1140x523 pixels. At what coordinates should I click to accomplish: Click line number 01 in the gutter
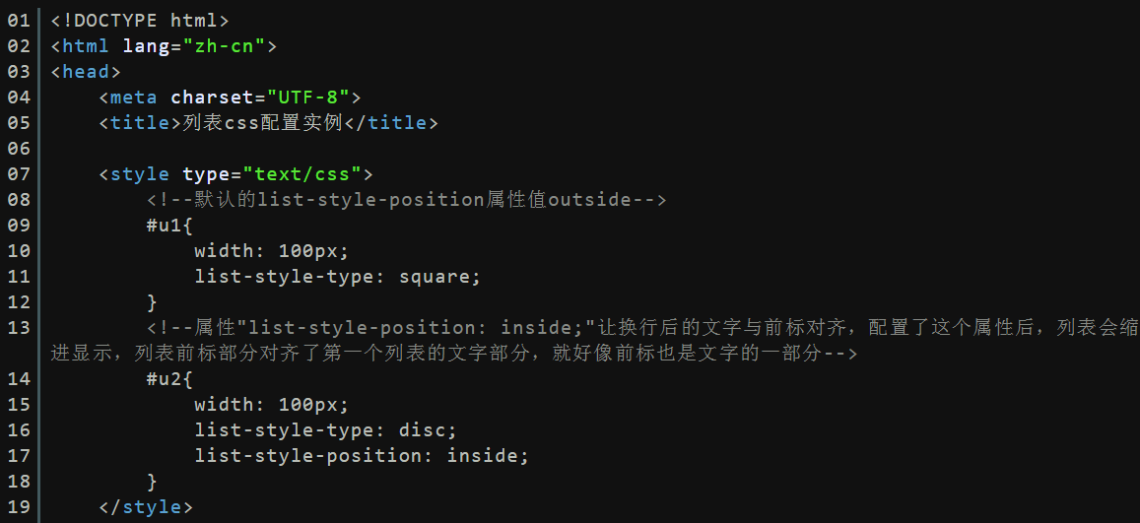(x=19, y=21)
